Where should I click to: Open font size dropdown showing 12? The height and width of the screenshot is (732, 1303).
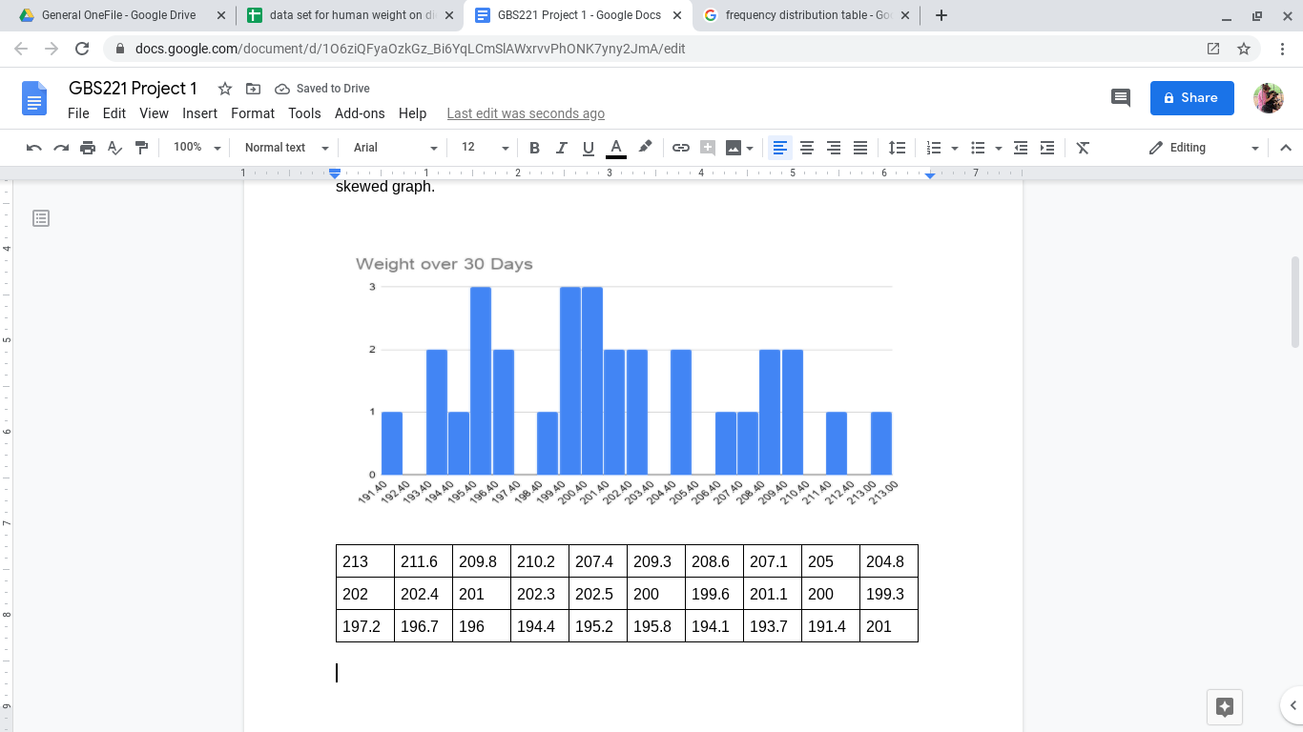[x=485, y=148]
